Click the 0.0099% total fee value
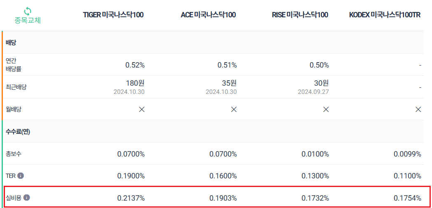The width and height of the screenshot is (432, 208). click(408, 154)
